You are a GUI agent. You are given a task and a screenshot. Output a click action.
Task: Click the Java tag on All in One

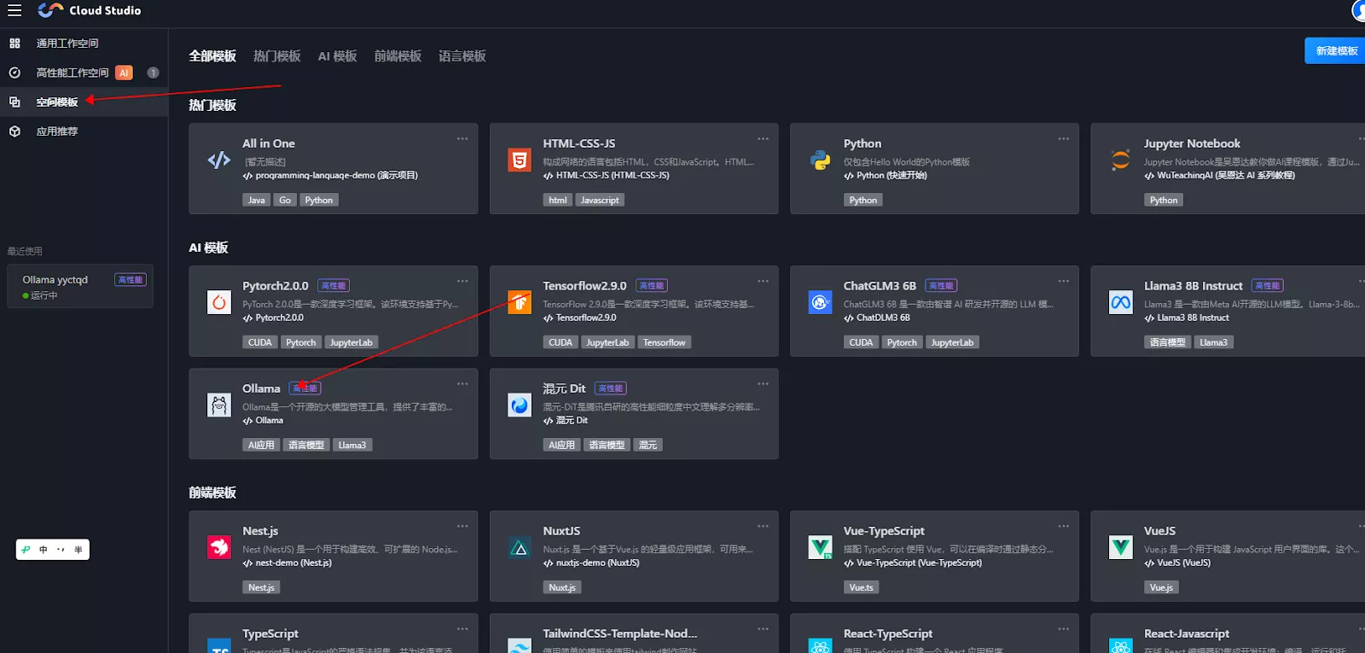256,200
